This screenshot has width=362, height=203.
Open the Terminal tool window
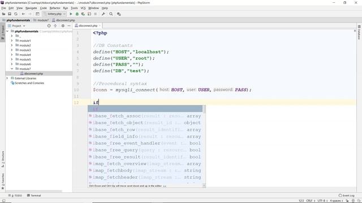[x=34, y=196]
